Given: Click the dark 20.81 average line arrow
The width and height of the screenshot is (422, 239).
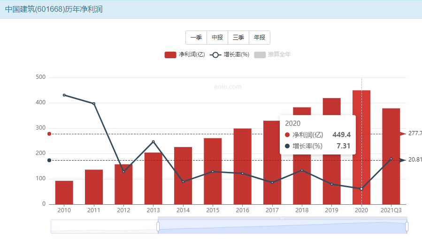Looking at the screenshot, I should (x=403, y=160).
